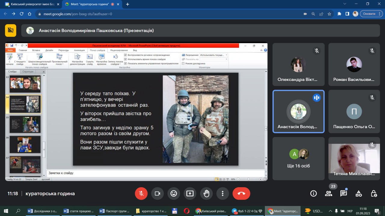Open more options three-dot menu
385x216 pixels.
223,193
